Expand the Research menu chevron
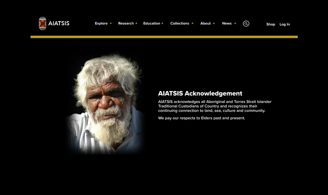This screenshot has width=328, height=195. click(x=136, y=23)
